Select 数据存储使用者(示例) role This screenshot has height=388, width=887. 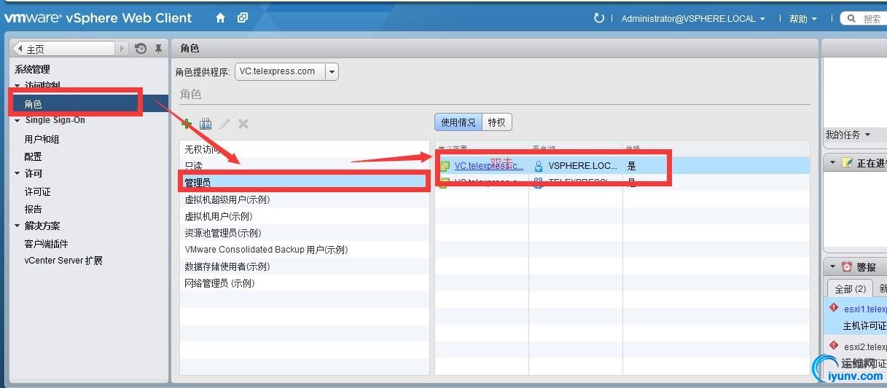pos(305,266)
